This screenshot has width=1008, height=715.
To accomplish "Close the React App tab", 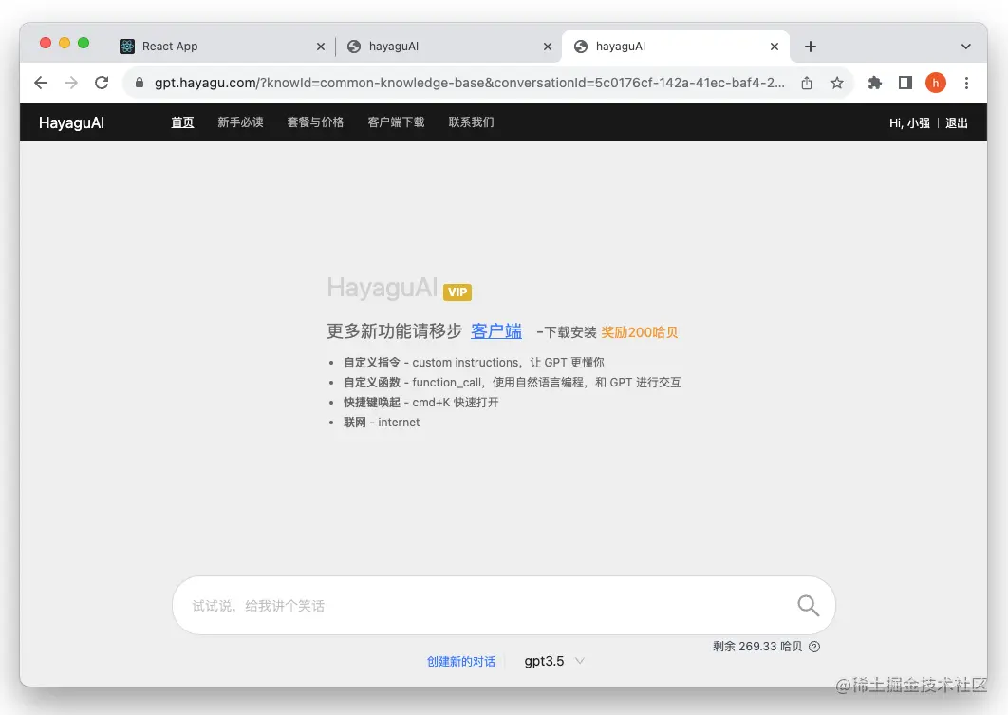I will pyautogui.click(x=320, y=47).
